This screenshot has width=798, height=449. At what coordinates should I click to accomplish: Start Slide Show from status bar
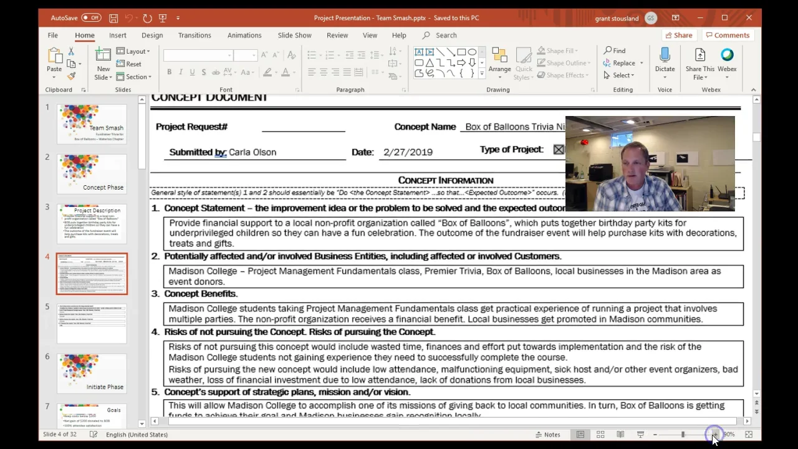click(640, 435)
